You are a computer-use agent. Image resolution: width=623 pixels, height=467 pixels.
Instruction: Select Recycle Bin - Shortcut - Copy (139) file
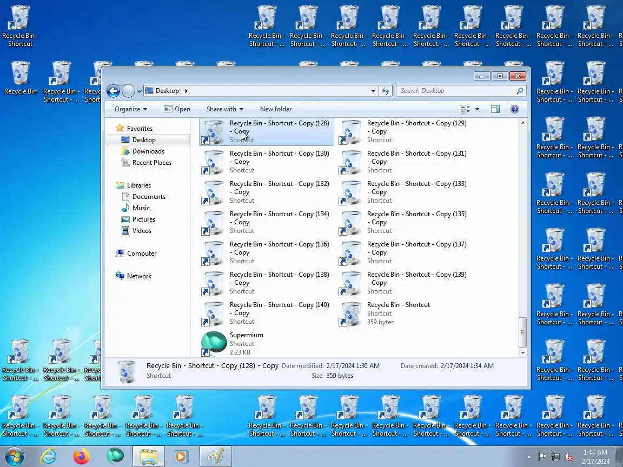pos(404,282)
